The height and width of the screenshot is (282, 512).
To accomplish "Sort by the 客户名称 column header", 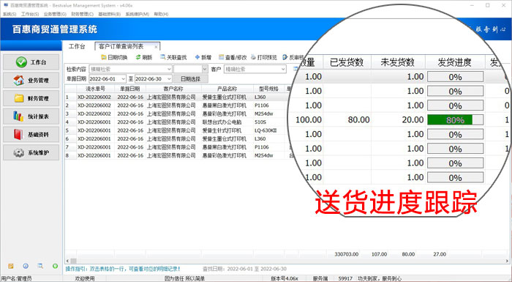I will point(173,89).
